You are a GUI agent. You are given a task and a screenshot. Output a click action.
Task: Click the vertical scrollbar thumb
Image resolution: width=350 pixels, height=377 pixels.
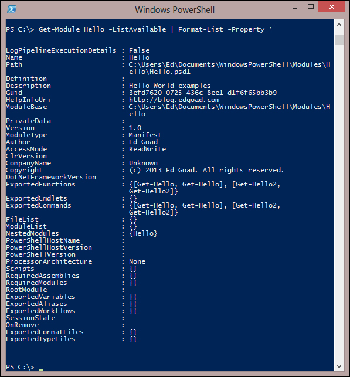(339, 39)
